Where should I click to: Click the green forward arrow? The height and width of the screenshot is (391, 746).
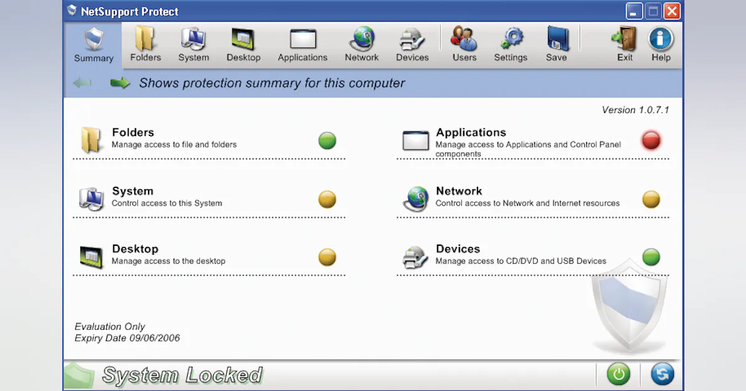click(120, 83)
